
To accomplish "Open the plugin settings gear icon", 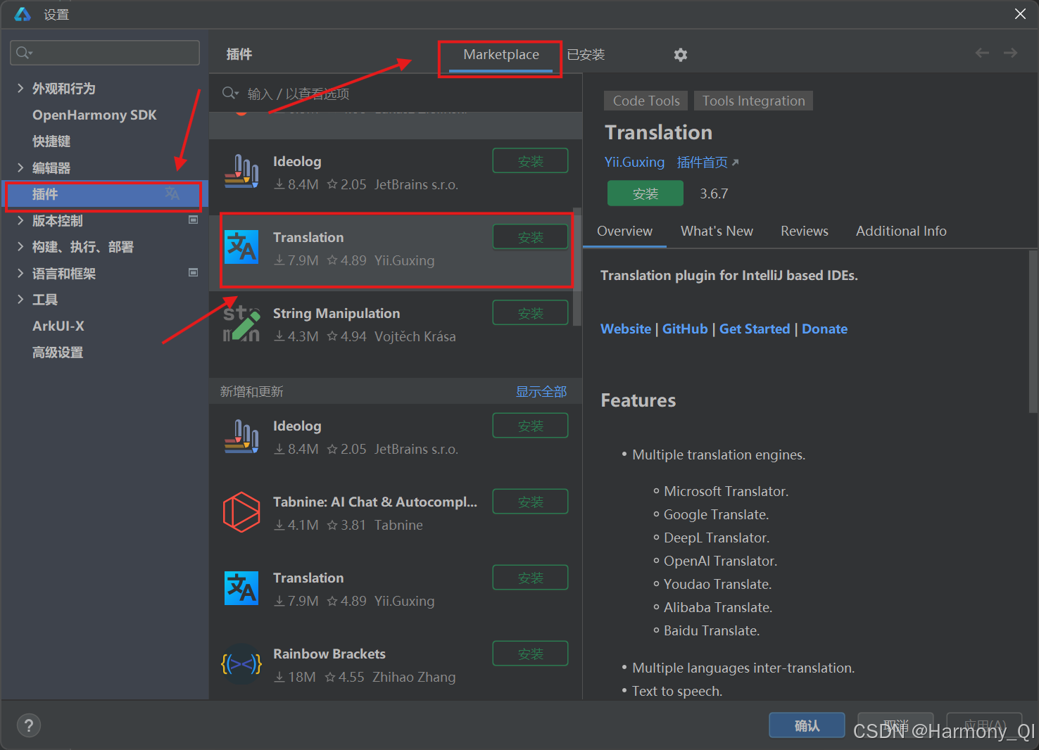I will (680, 55).
